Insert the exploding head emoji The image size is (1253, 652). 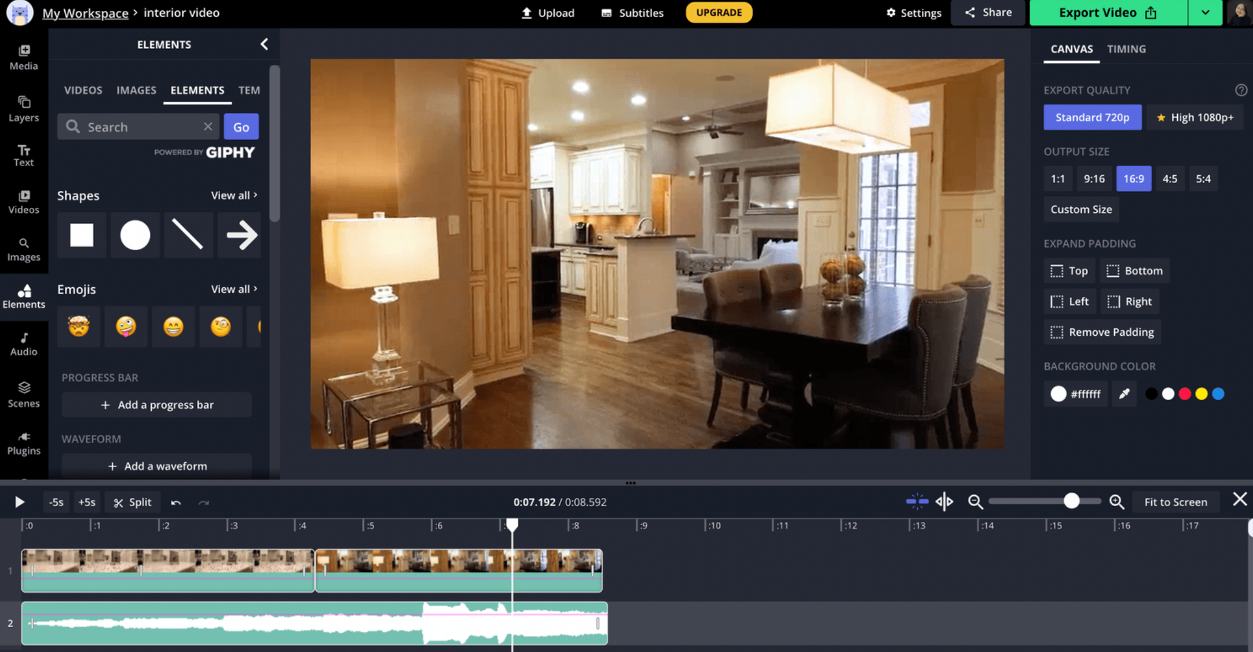79,327
